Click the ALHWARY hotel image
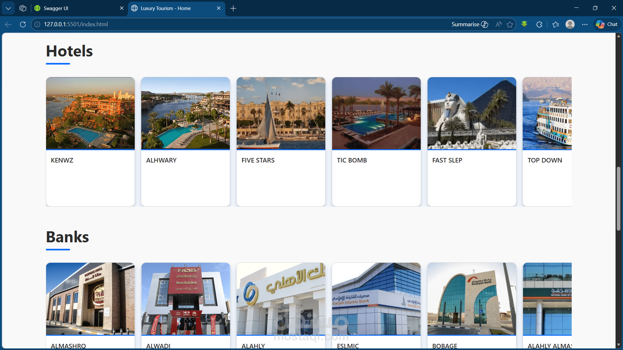 click(186, 113)
